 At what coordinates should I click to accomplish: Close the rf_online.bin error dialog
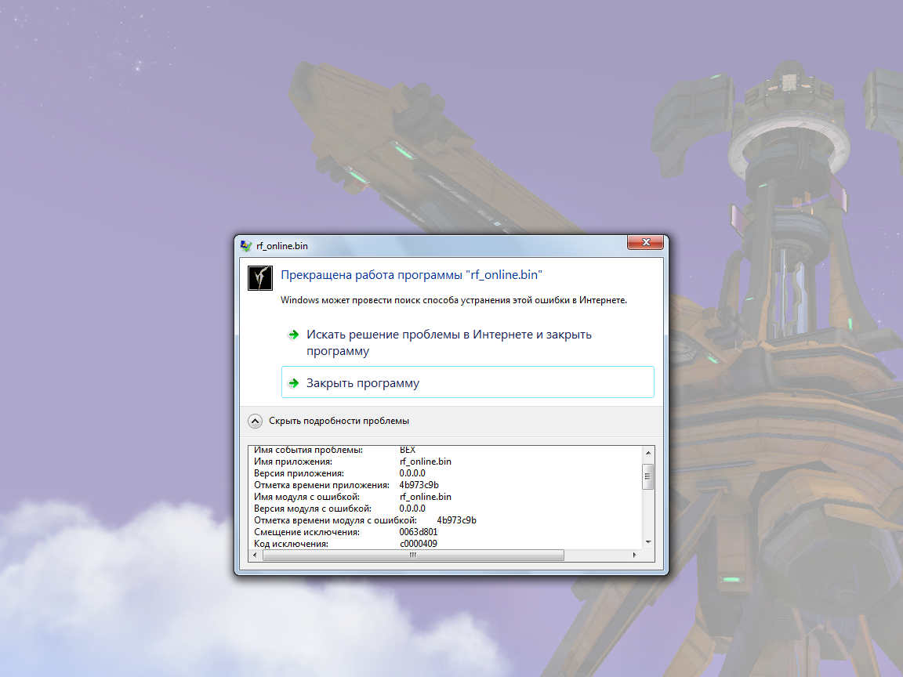click(x=646, y=242)
